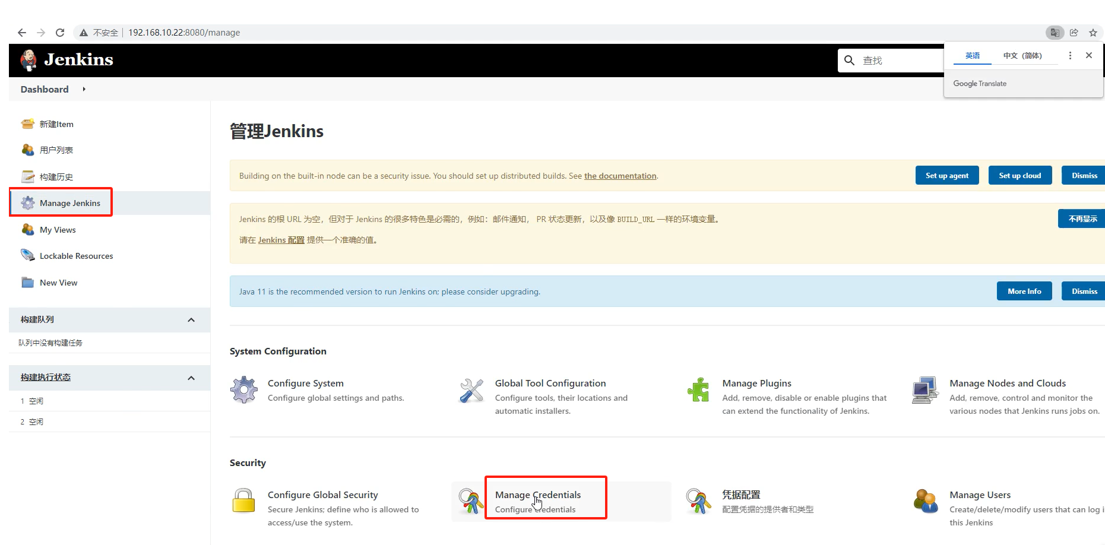The image size is (1105, 545).
Task: Open Manage Nodes and Clouds link
Action: (x=1008, y=384)
